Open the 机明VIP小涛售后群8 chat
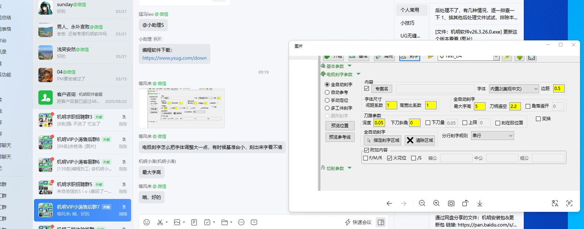The image size is (584, 229). pos(82,143)
